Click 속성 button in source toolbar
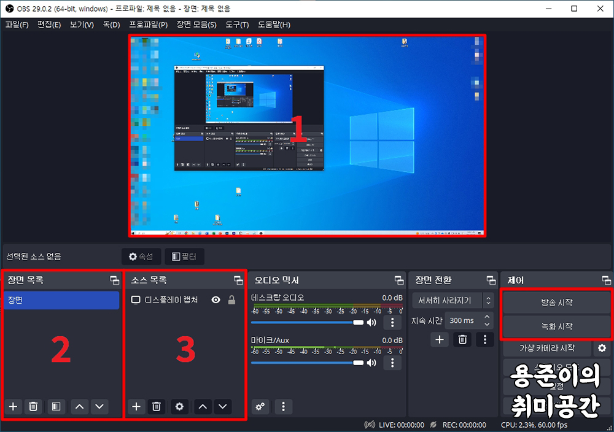 [x=141, y=256]
